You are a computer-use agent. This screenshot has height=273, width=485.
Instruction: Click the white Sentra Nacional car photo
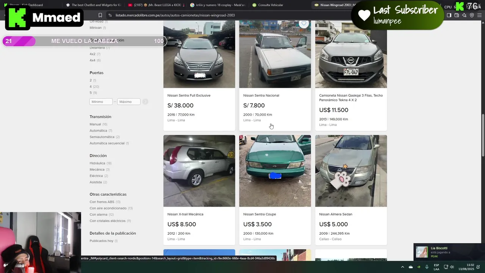click(x=275, y=54)
